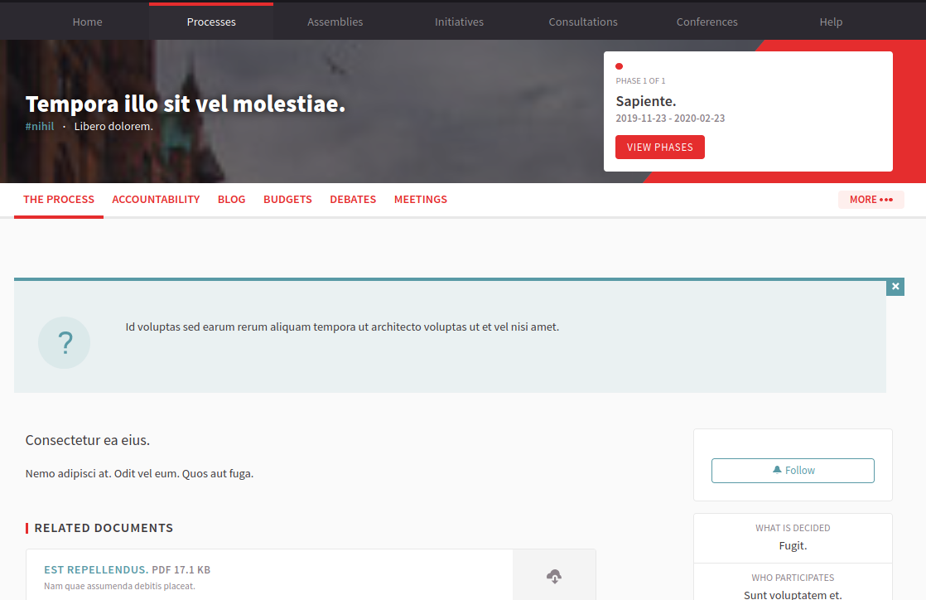Select the Budgets tab
Image resolution: width=926 pixels, height=600 pixels.
[287, 200]
